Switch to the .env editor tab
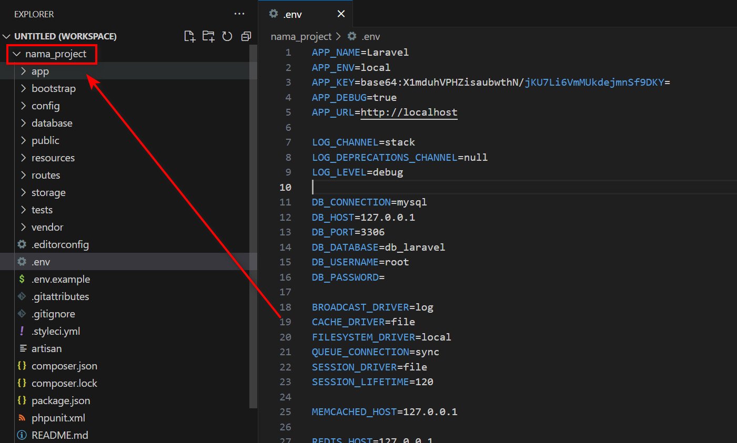This screenshot has height=443, width=737. pos(305,14)
